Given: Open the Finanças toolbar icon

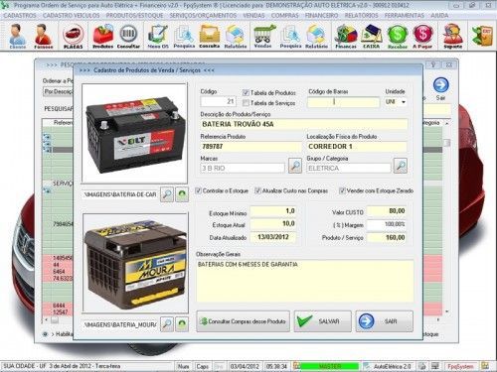Looking at the screenshot, I should (346, 37).
